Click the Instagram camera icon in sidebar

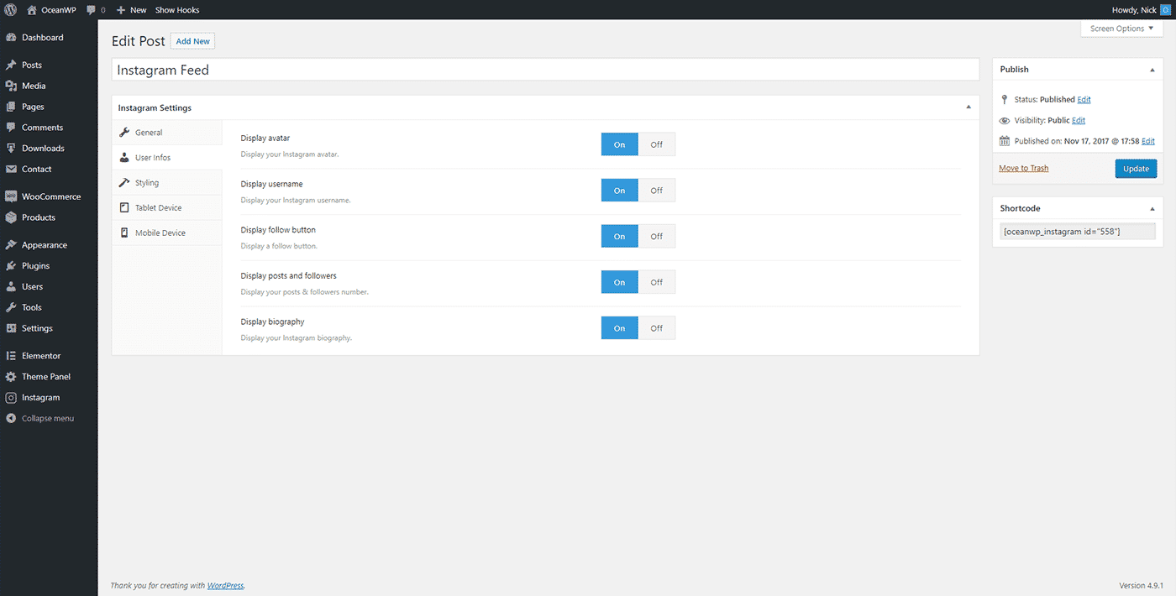(11, 398)
